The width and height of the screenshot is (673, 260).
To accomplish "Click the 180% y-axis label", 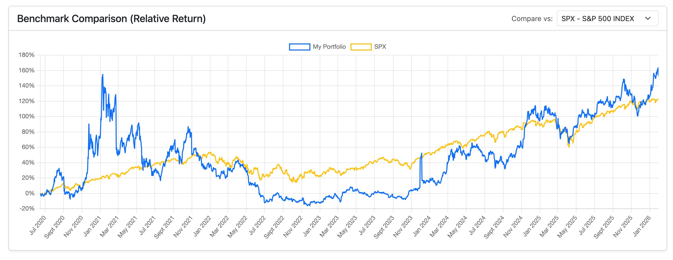I will tap(27, 55).
